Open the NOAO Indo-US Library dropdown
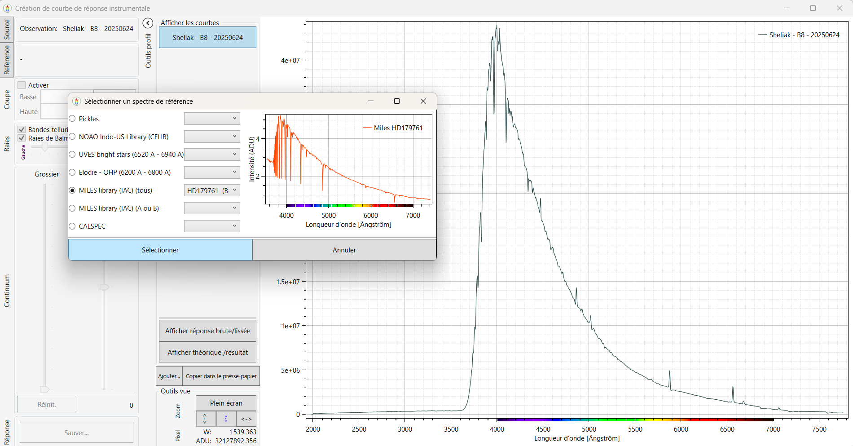 coord(212,137)
